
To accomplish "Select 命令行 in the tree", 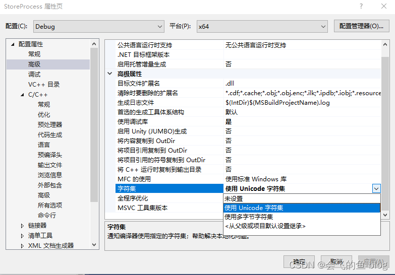I will pos(47,216).
